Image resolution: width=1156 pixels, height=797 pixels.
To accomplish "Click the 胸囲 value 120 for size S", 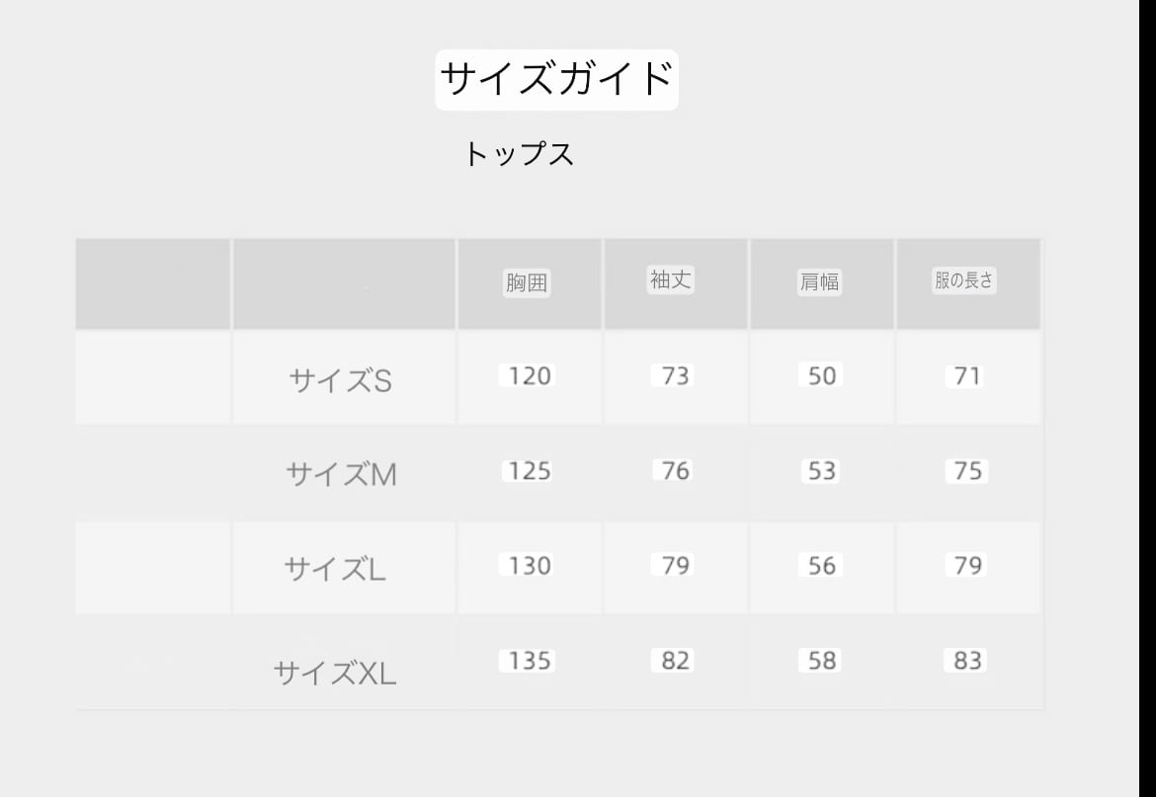I will click(x=530, y=376).
